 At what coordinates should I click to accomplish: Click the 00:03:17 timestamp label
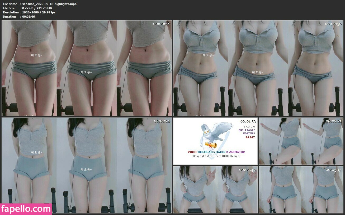[x=333, y=170]
